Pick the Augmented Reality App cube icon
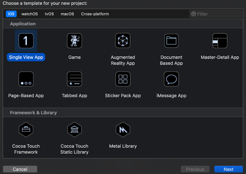The height and width of the screenshot is (174, 246). (123, 40)
